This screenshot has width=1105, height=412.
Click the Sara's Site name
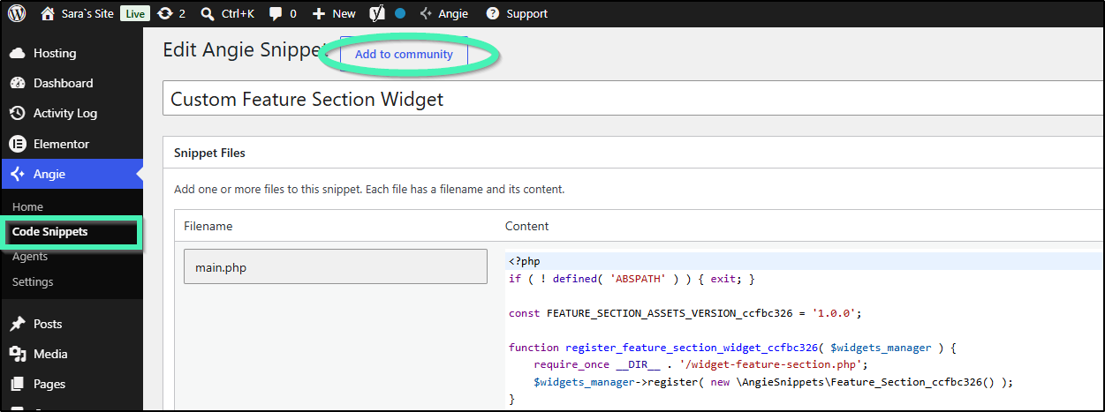87,13
